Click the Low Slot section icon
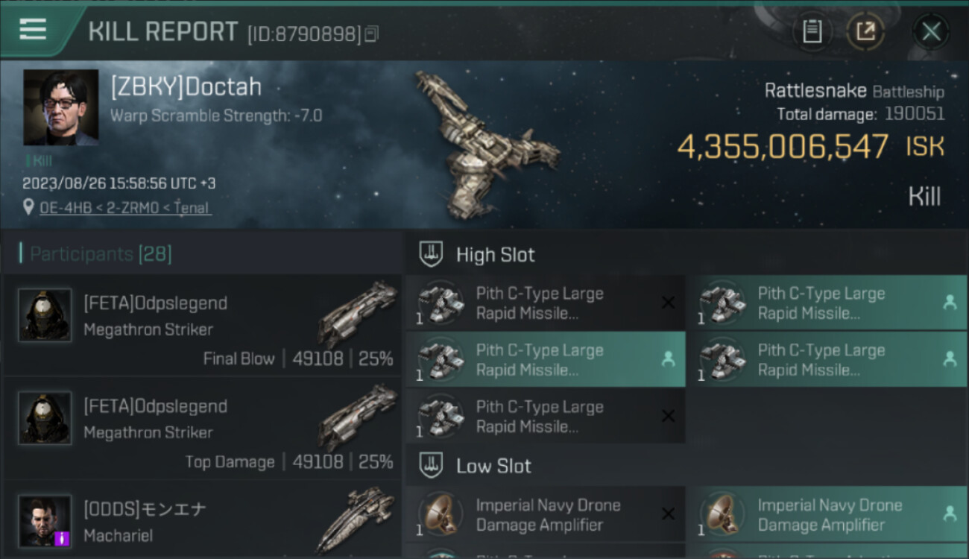 coord(432,466)
